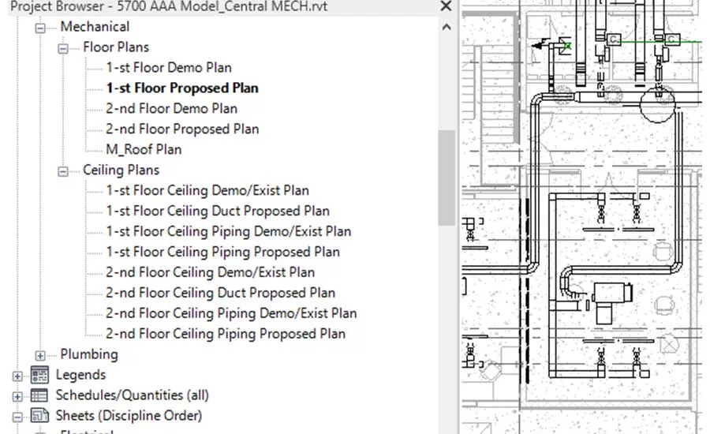Open 2-nd Floor Proposed Plan
The width and height of the screenshot is (710, 434).
(182, 129)
